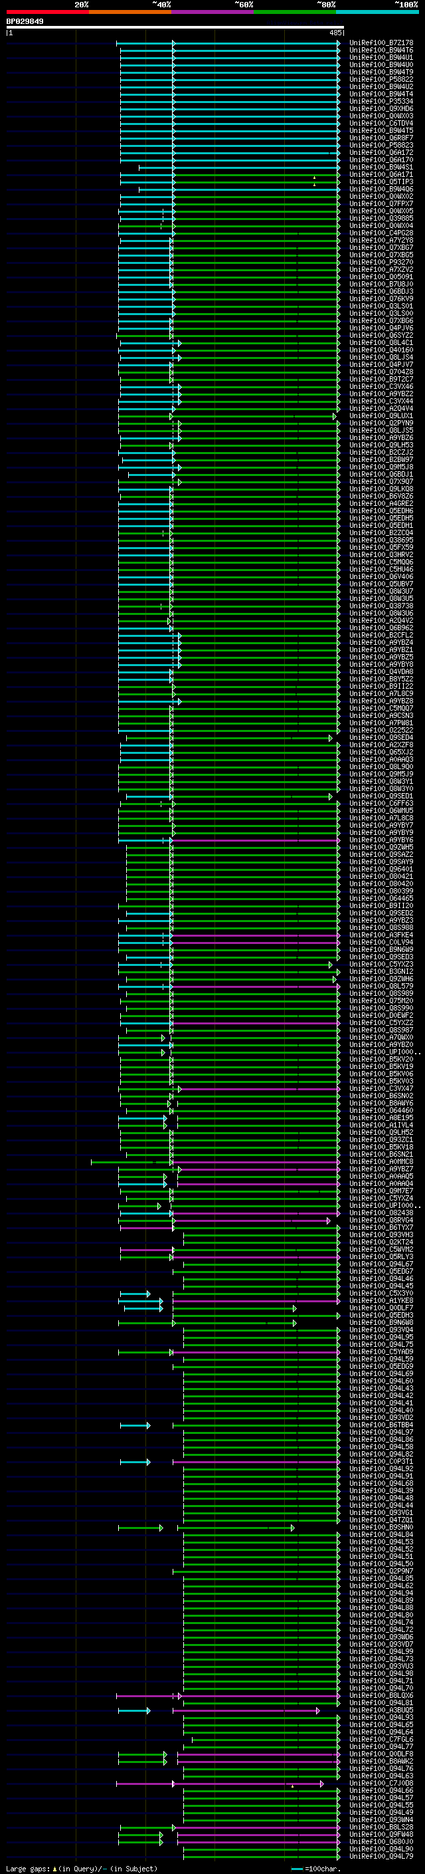425x1874 pixels.
Task: Click hit UniRef100_Q6SYZ2
Action: click(381, 335)
